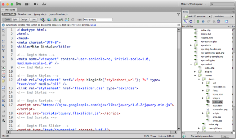
Task: Switch to Split view
Action: coord(15,19)
